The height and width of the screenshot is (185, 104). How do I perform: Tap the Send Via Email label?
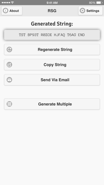[55, 80]
